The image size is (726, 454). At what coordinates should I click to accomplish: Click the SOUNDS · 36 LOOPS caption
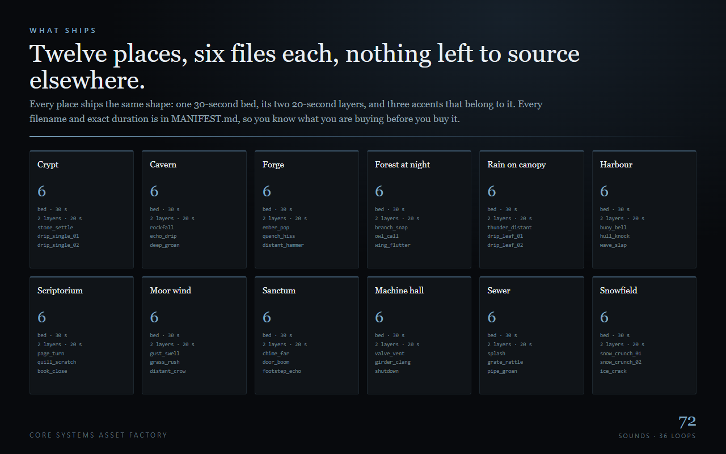pos(657,436)
